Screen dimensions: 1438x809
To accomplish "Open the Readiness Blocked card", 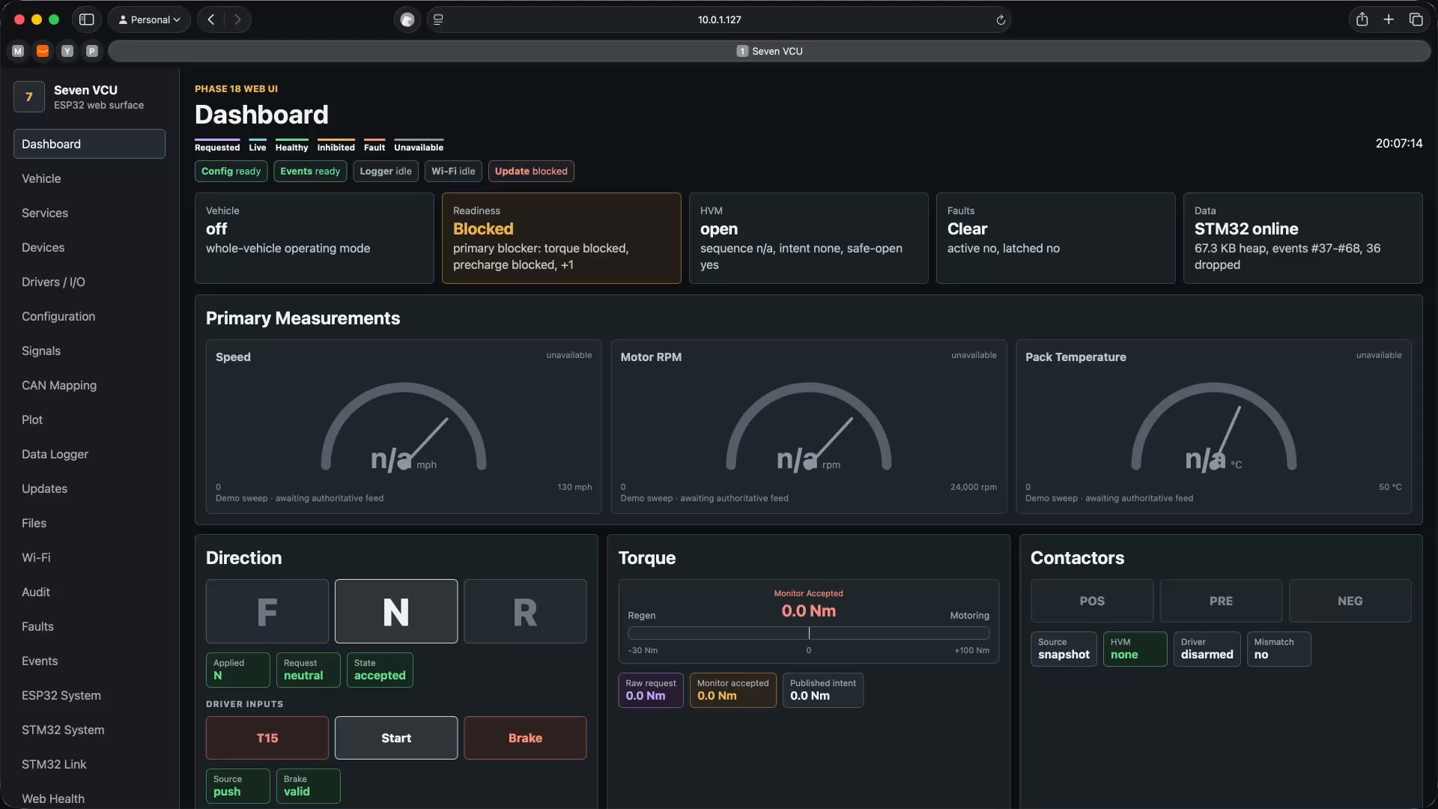I will (x=562, y=238).
